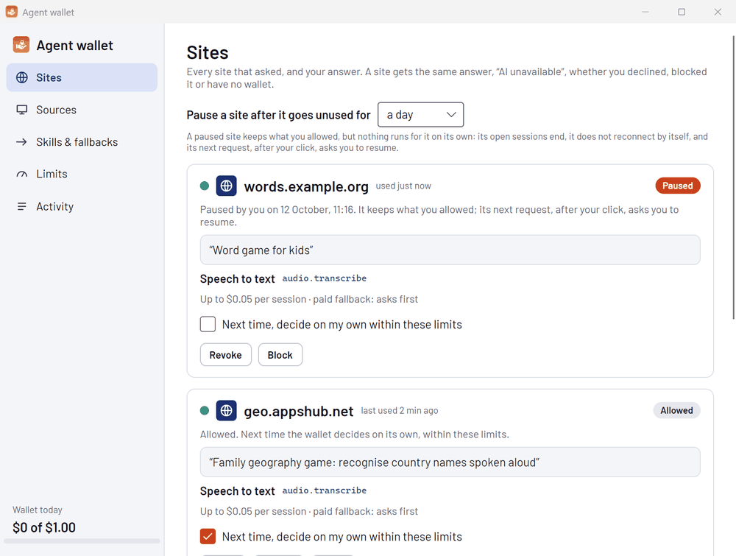
Task: Click the lines icon beside Activity
Action: pos(21,207)
